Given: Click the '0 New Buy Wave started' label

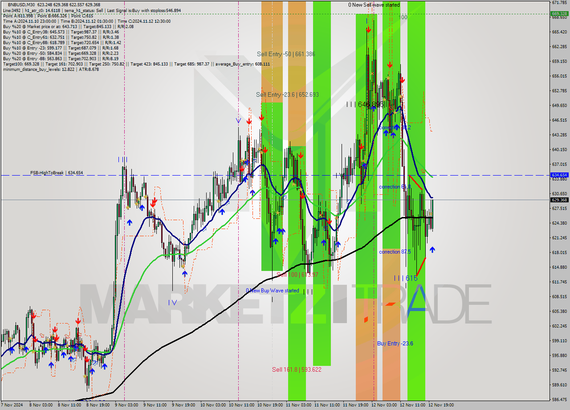Looking at the screenshot, I should 273,291.
